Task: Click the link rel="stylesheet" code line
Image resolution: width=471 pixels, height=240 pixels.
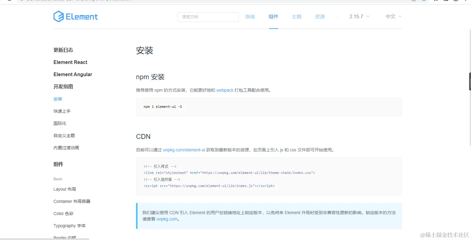Action: tap(229, 173)
